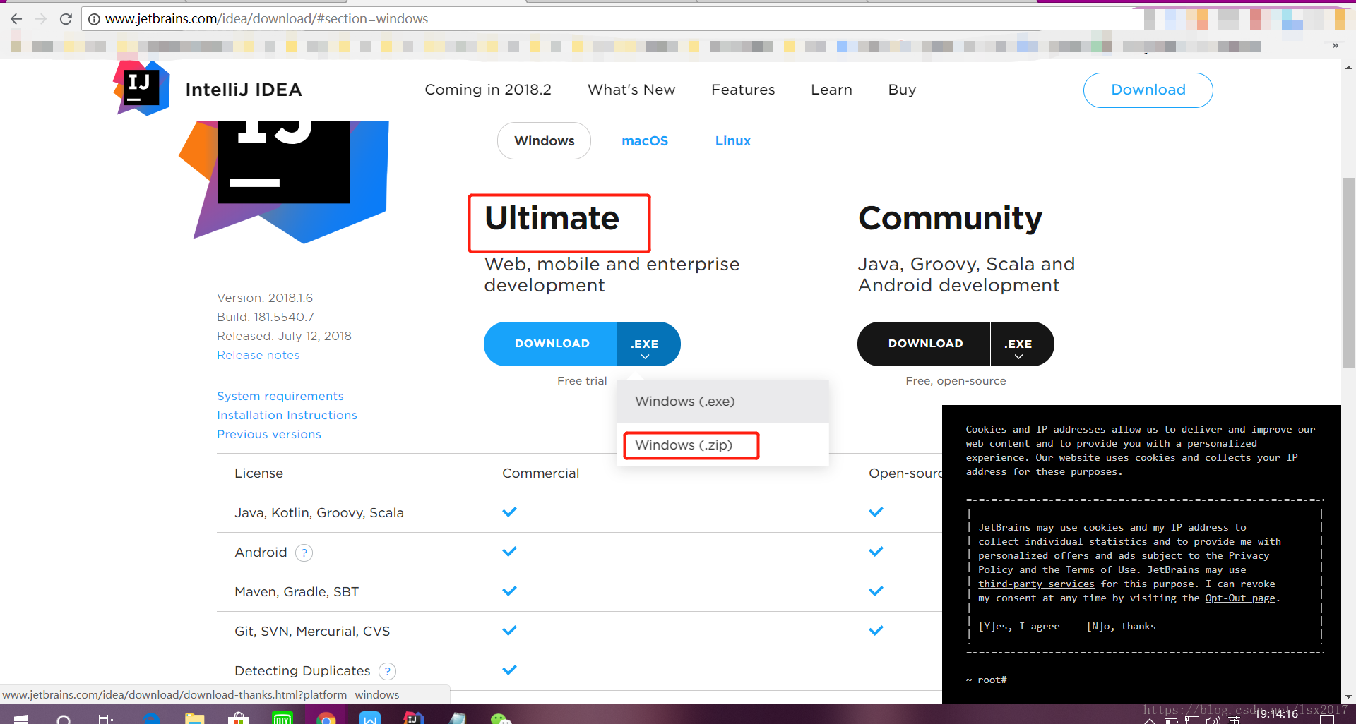Open Installation Instructions link

287,415
